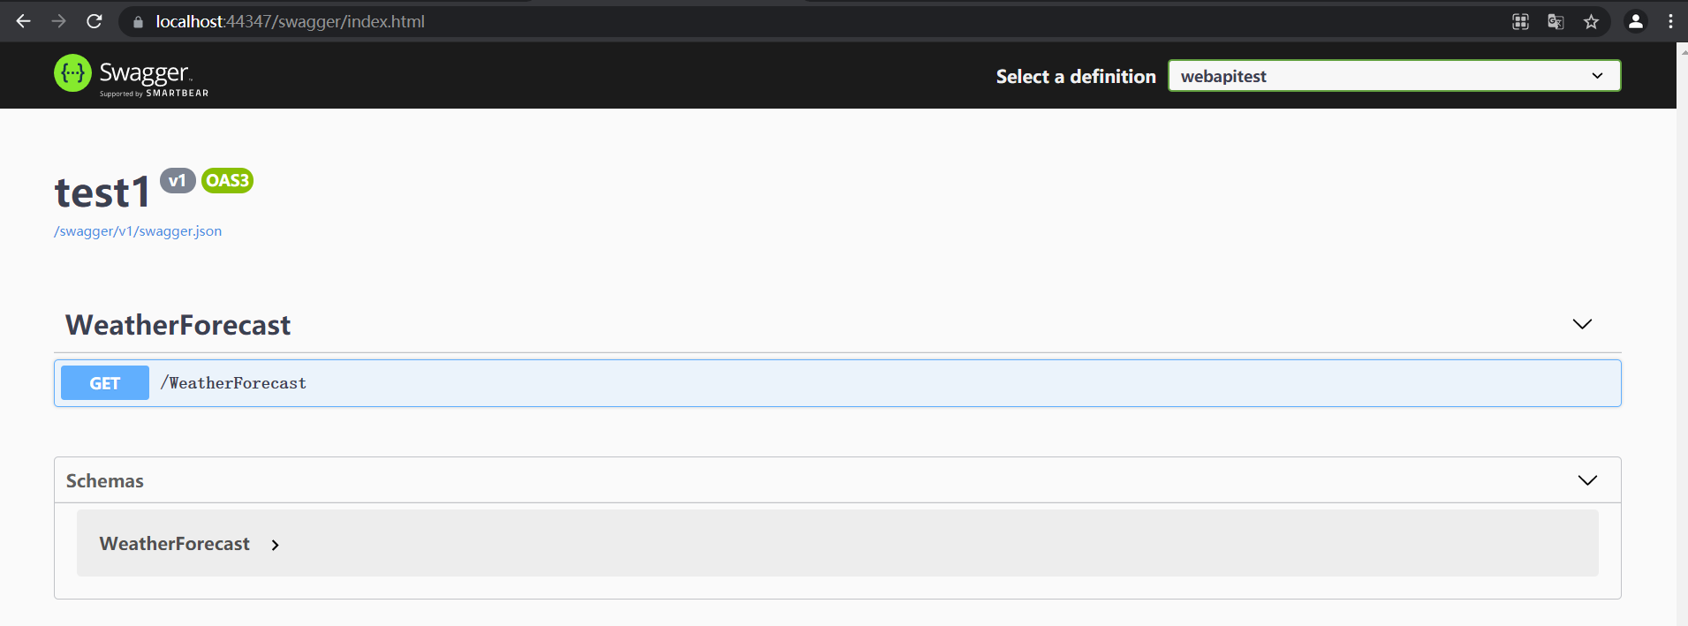Open the browser three-dot menu

pos(1670,22)
